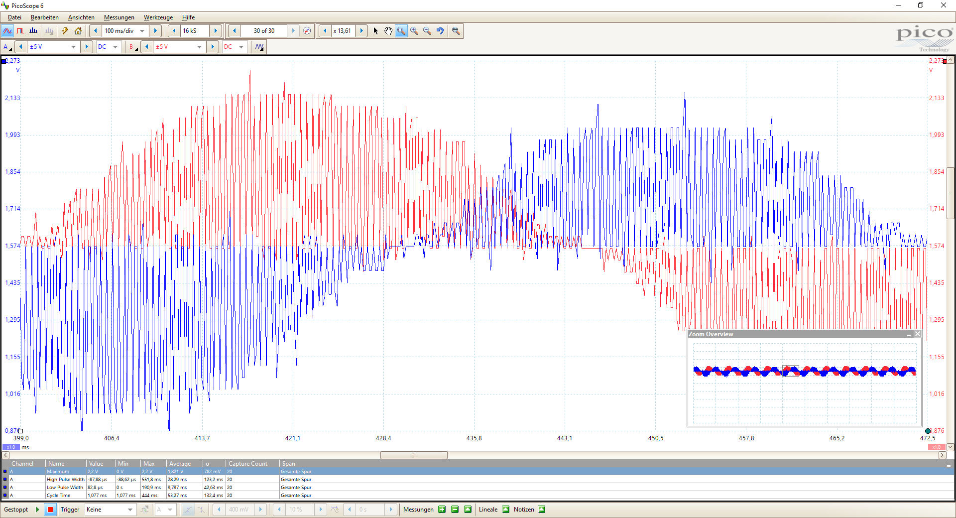Decrease Channel A voltage range

(21, 47)
